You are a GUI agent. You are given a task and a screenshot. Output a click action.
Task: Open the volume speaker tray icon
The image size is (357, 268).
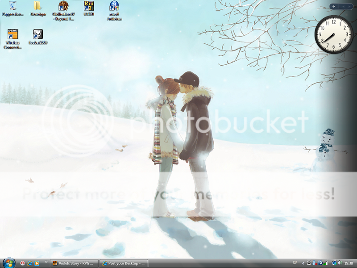click(x=340, y=263)
